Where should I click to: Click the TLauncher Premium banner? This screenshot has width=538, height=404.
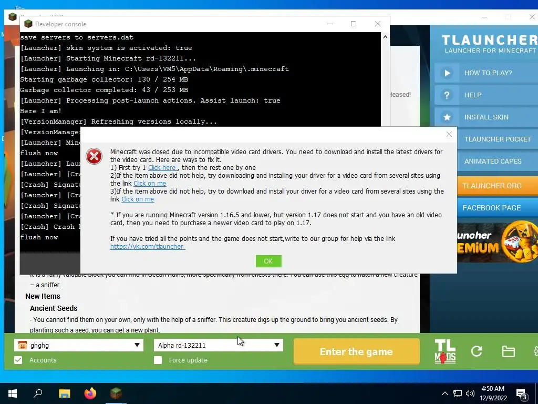(x=498, y=242)
